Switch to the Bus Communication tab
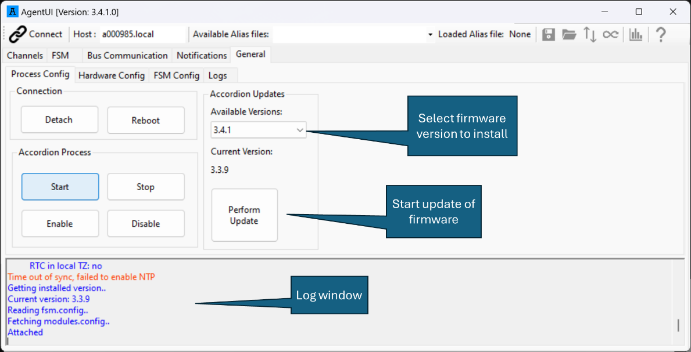 click(127, 56)
